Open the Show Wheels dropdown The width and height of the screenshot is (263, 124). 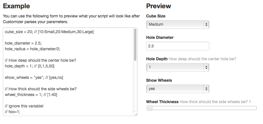coord(177,89)
